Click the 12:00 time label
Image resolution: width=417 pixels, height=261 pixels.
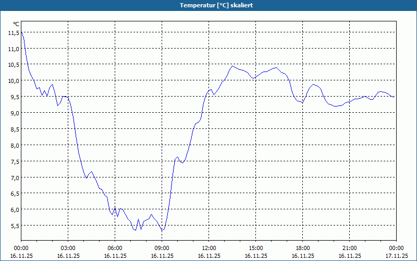click(209, 248)
